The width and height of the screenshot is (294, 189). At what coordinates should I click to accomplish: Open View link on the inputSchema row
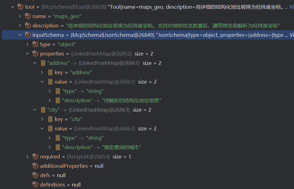(292, 35)
